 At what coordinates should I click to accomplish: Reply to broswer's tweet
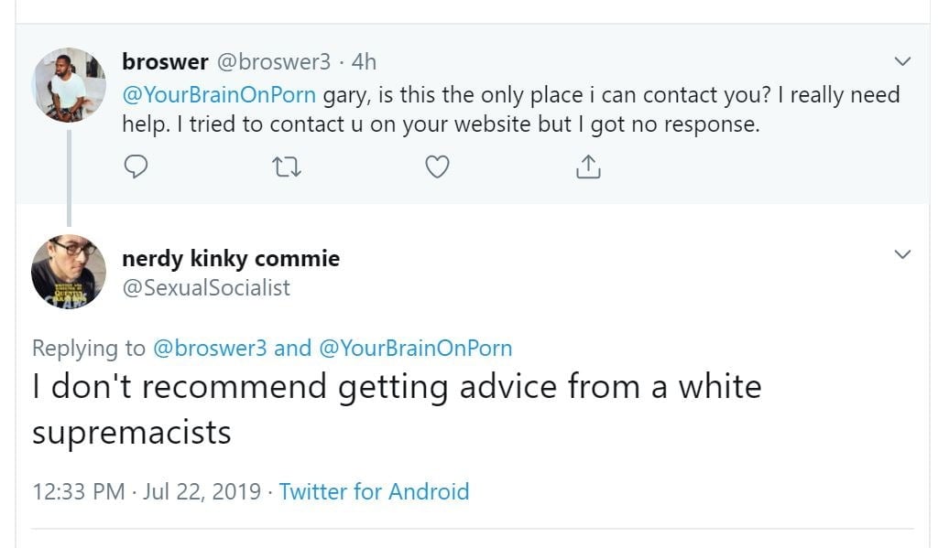tap(136, 166)
